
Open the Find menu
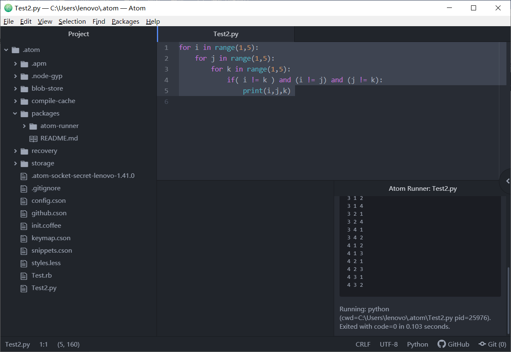99,21
